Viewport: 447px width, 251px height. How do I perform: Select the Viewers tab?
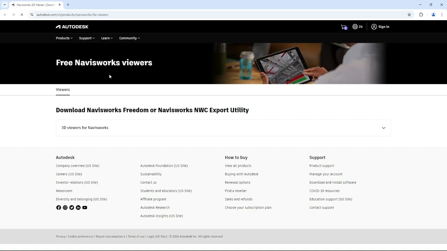63,90
